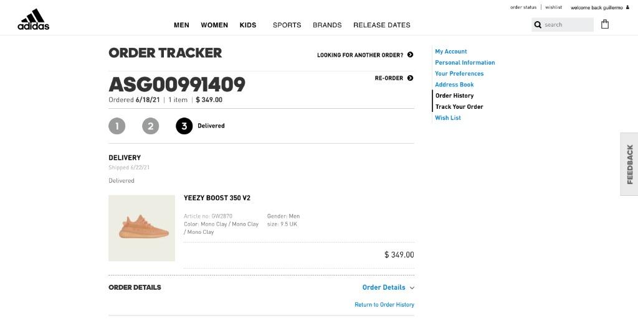Open RELEASE DATES menu item
The image size is (638, 329).
point(382,25)
